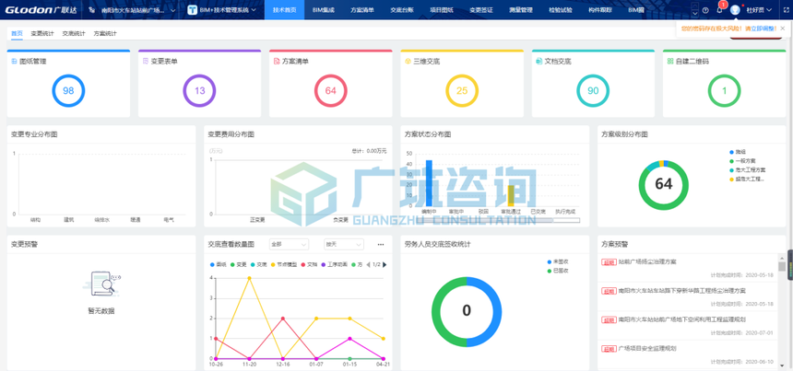Click the 三维交底 card icon
Screen dimensions: 793x371
coord(408,61)
